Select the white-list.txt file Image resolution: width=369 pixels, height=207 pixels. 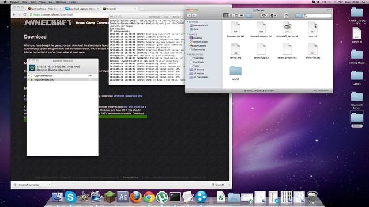[312, 51]
